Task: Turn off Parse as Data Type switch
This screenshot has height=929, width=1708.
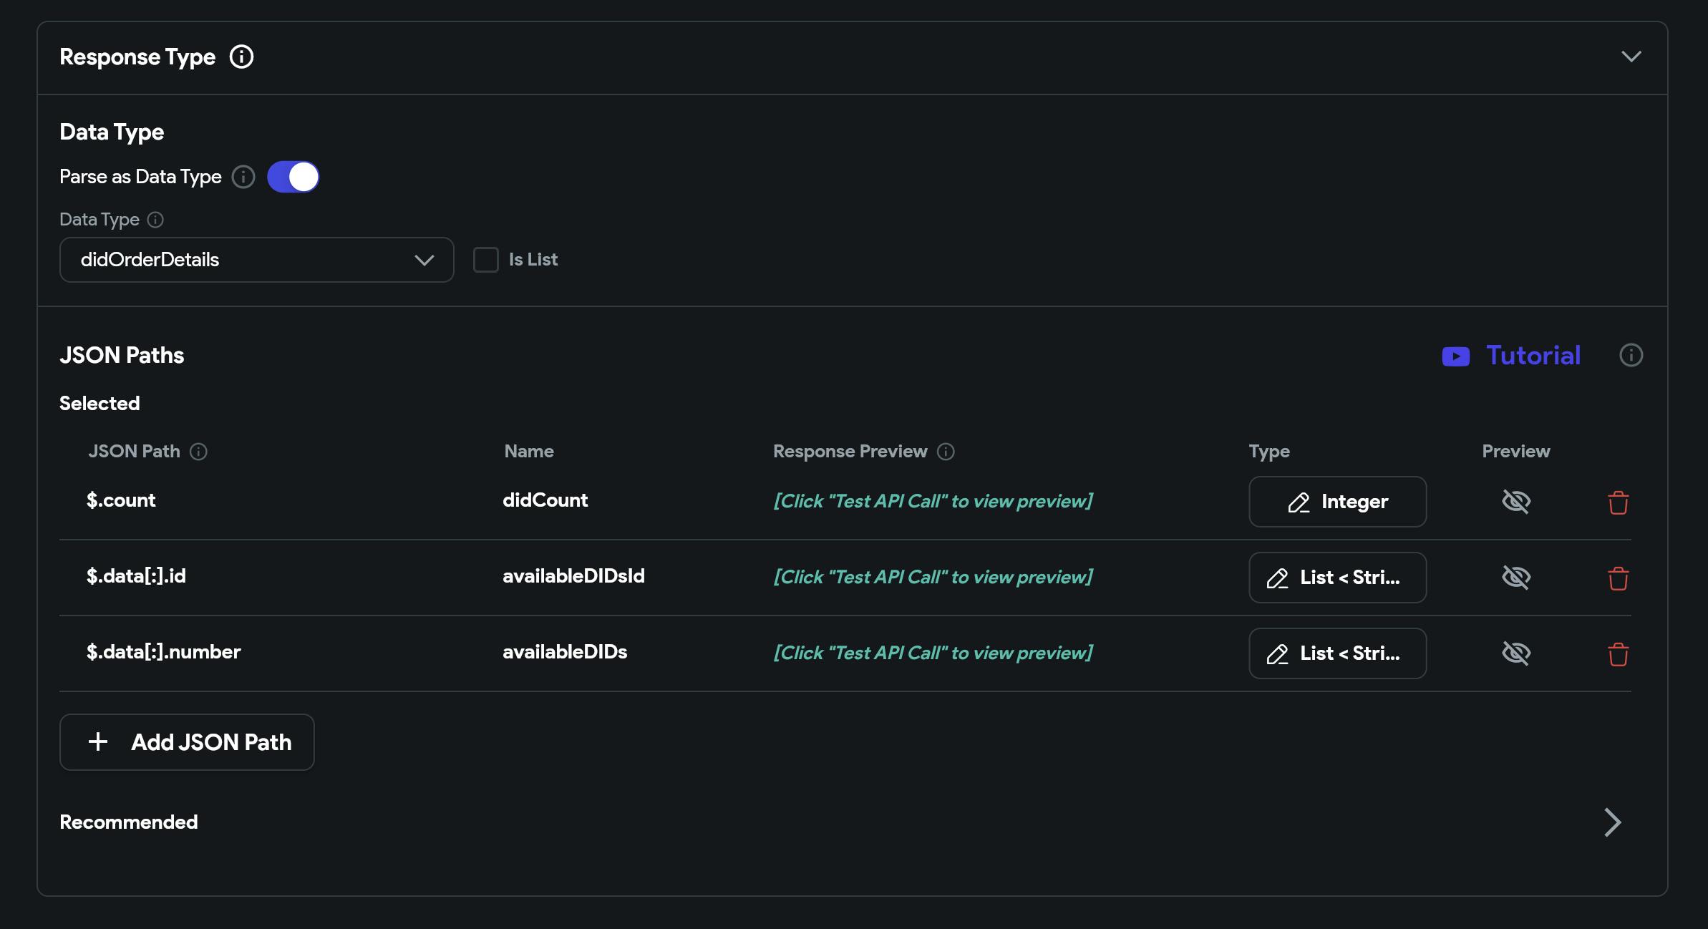Action: (x=293, y=177)
